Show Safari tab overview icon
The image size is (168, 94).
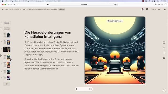pyautogui.click(x=165, y=4)
